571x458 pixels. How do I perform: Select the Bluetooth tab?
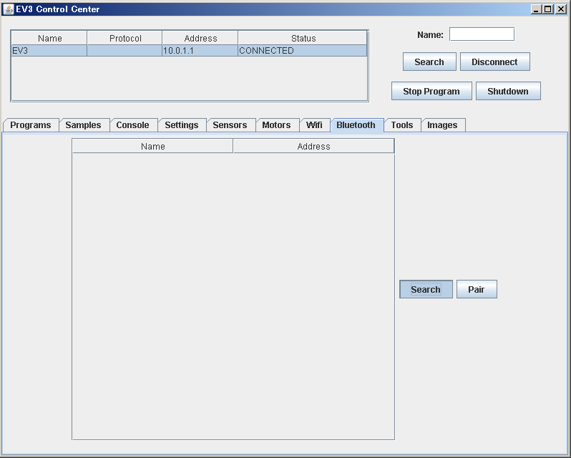pyautogui.click(x=356, y=125)
